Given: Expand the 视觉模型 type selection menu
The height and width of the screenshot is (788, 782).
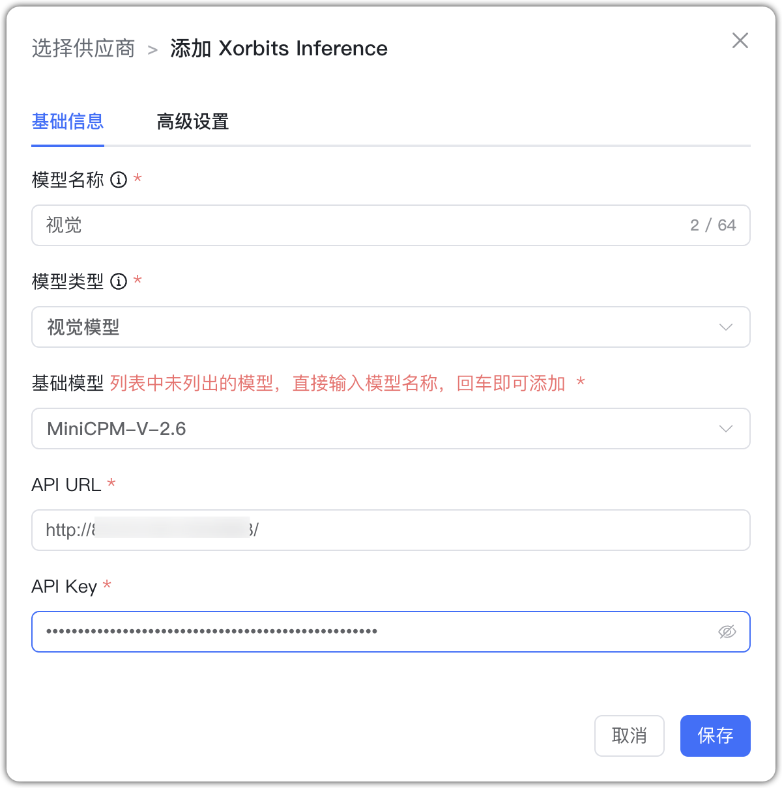Looking at the screenshot, I should tap(391, 327).
